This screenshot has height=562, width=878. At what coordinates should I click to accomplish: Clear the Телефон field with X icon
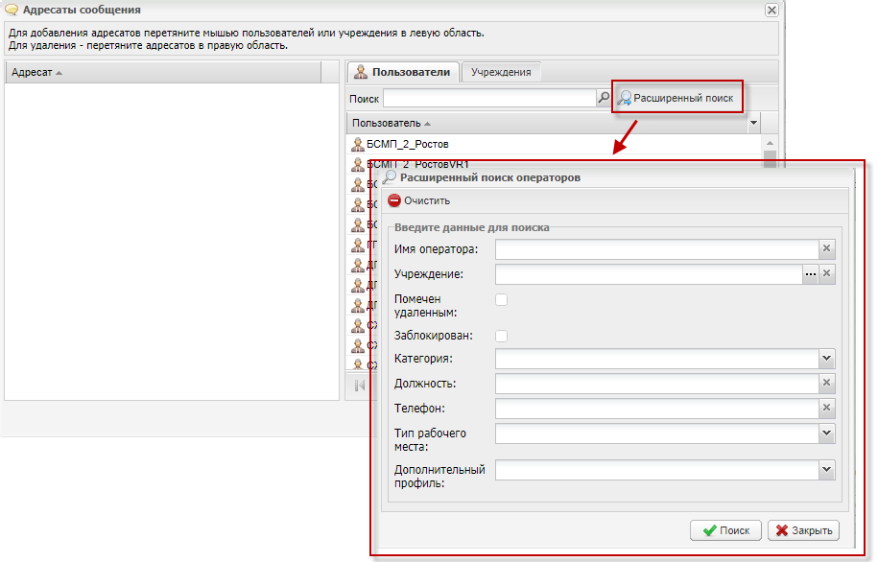click(827, 409)
